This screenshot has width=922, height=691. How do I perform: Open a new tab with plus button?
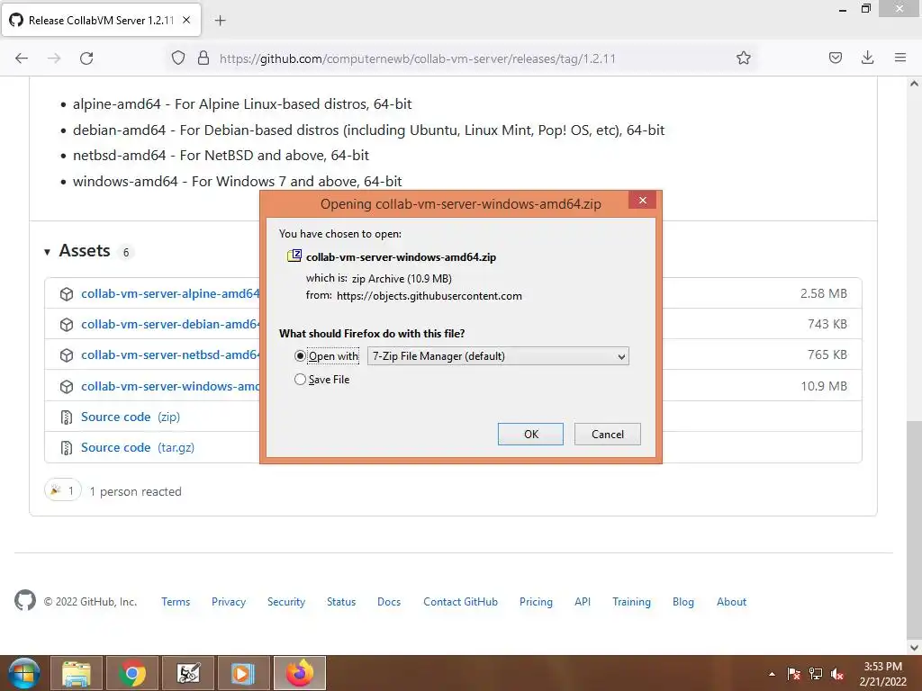[220, 21]
